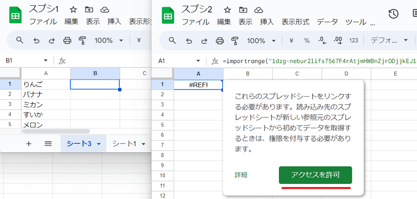Apply yen currency format in スプシ1
Screen dimensions: 417x199
139,41
